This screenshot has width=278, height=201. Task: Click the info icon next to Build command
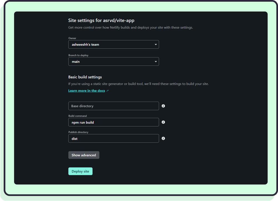click(x=163, y=122)
